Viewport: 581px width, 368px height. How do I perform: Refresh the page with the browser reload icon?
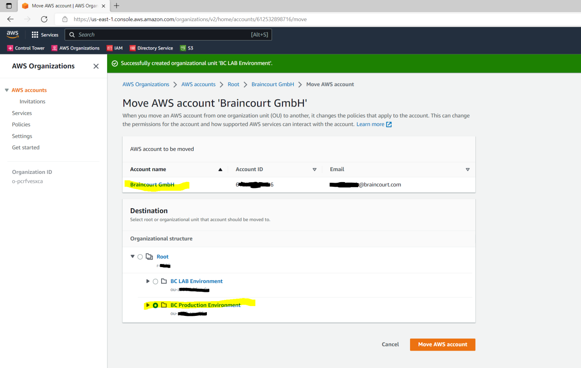click(x=43, y=19)
